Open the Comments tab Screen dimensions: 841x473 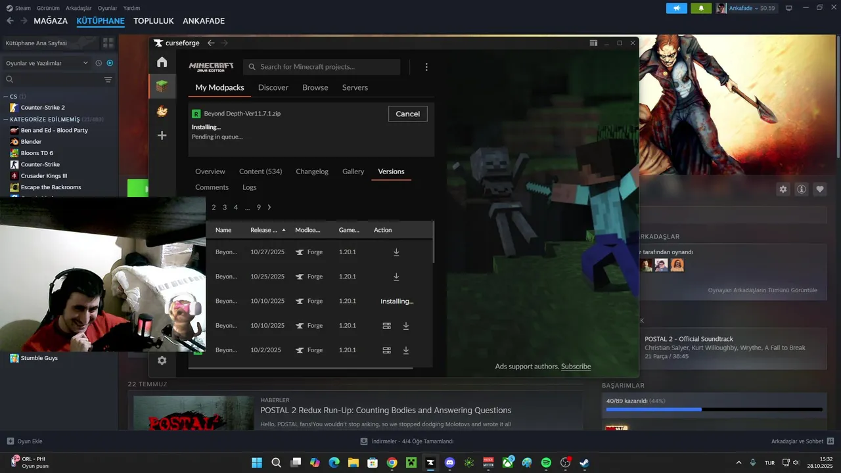point(212,187)
